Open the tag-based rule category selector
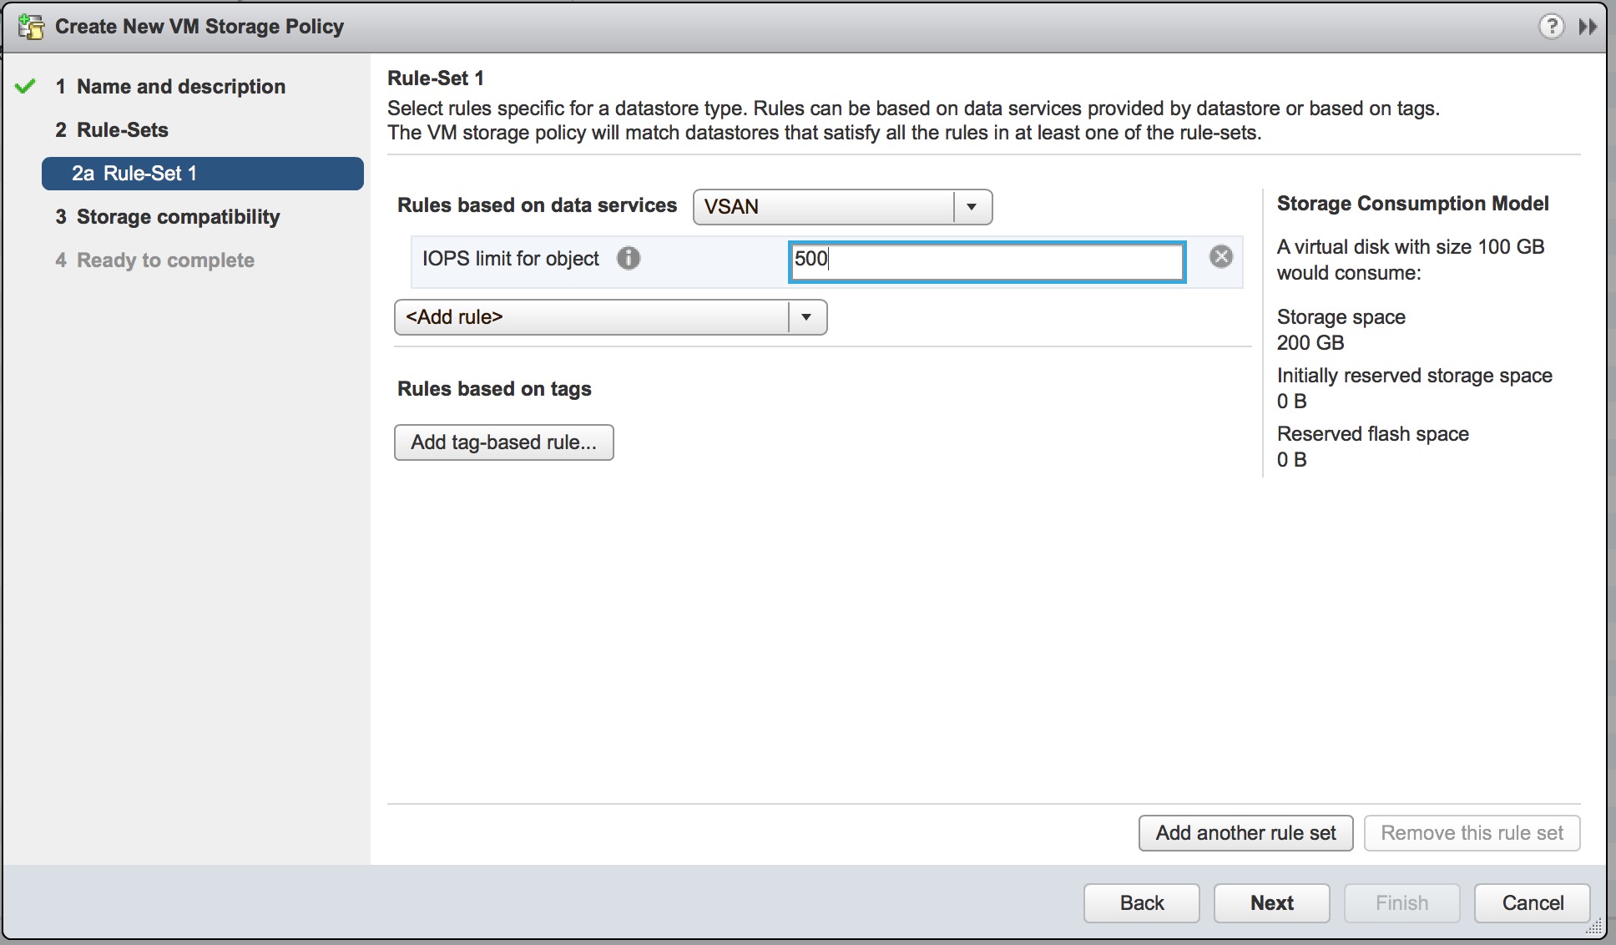 point(504,441)
